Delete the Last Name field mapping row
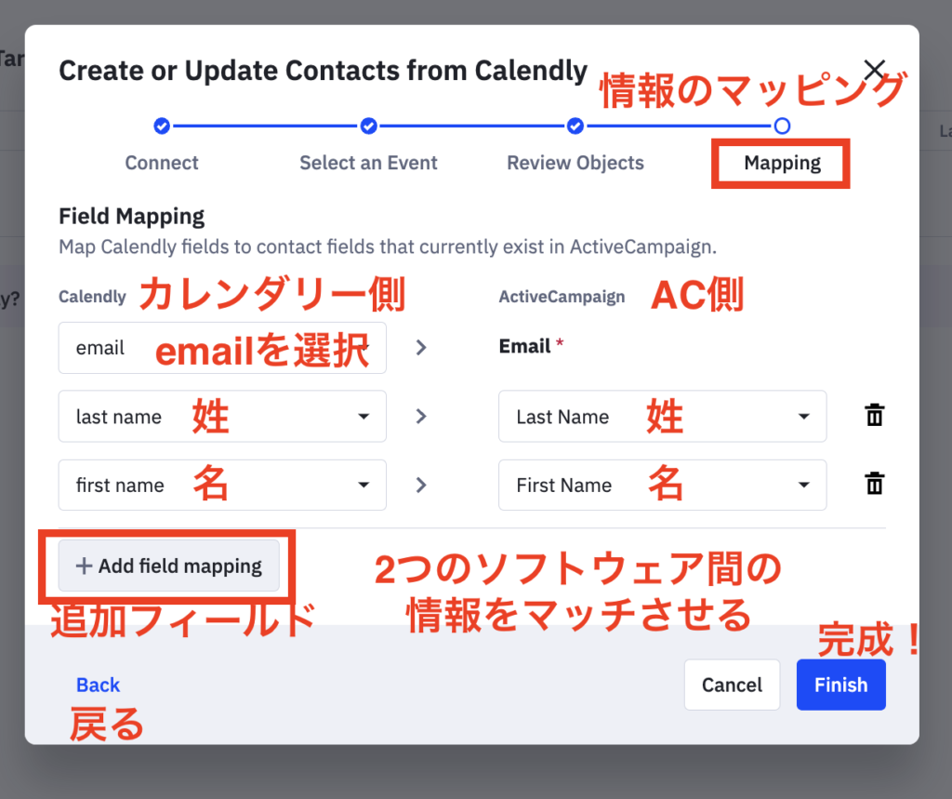 tap(874, 416)
